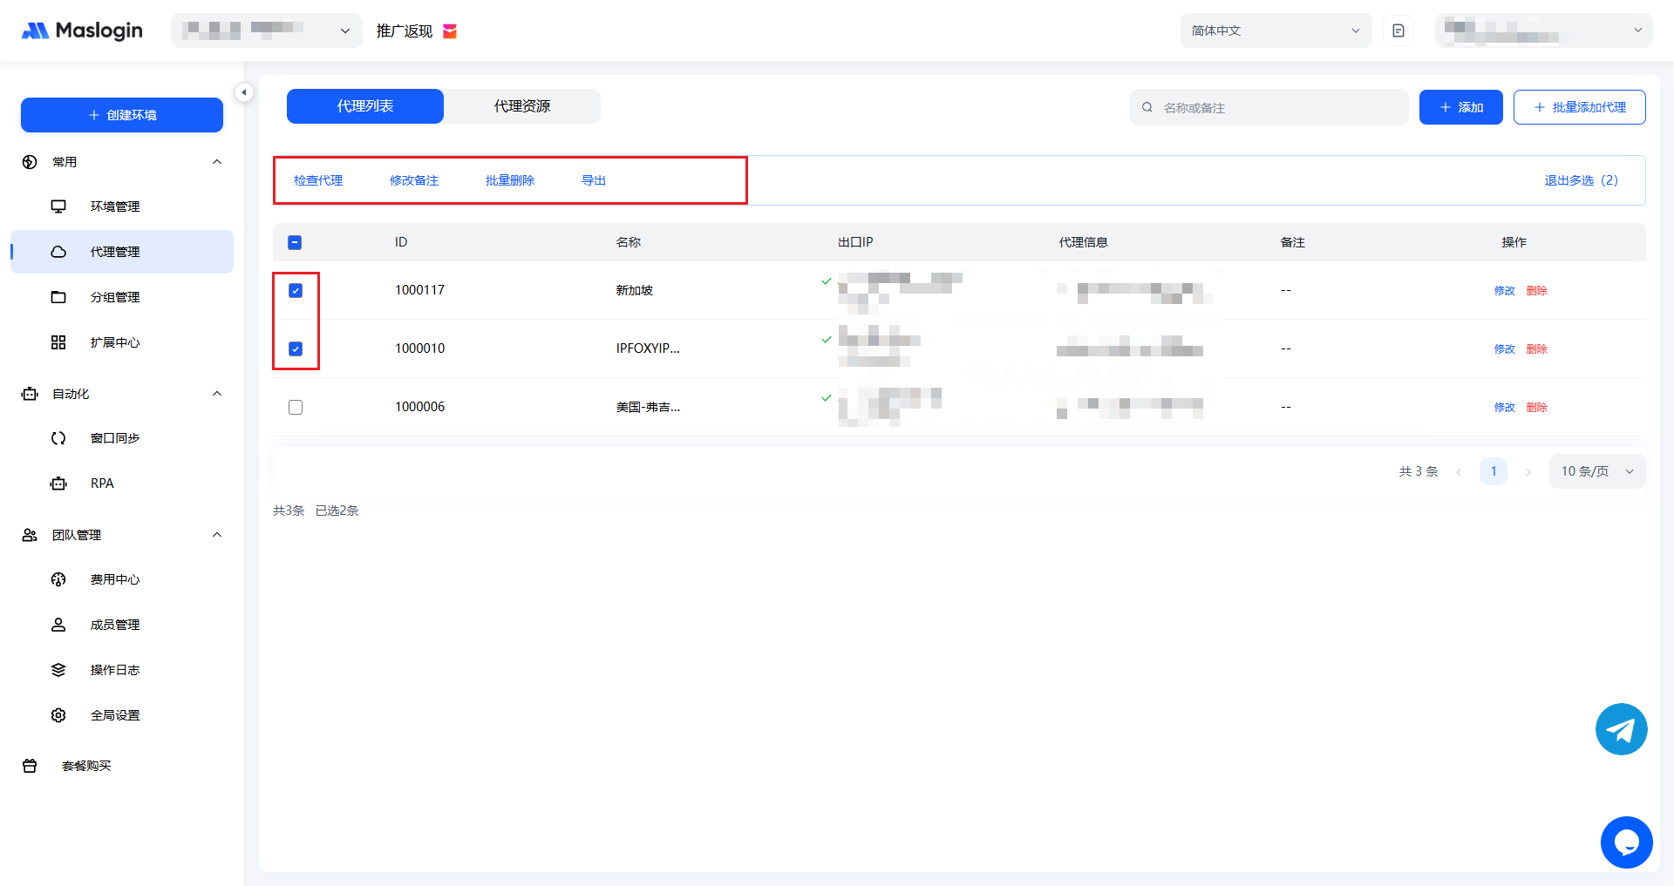Screen dimensions: 1674x886
Task: Switch to the 代理资源 tab
Action: click(521, 106)
